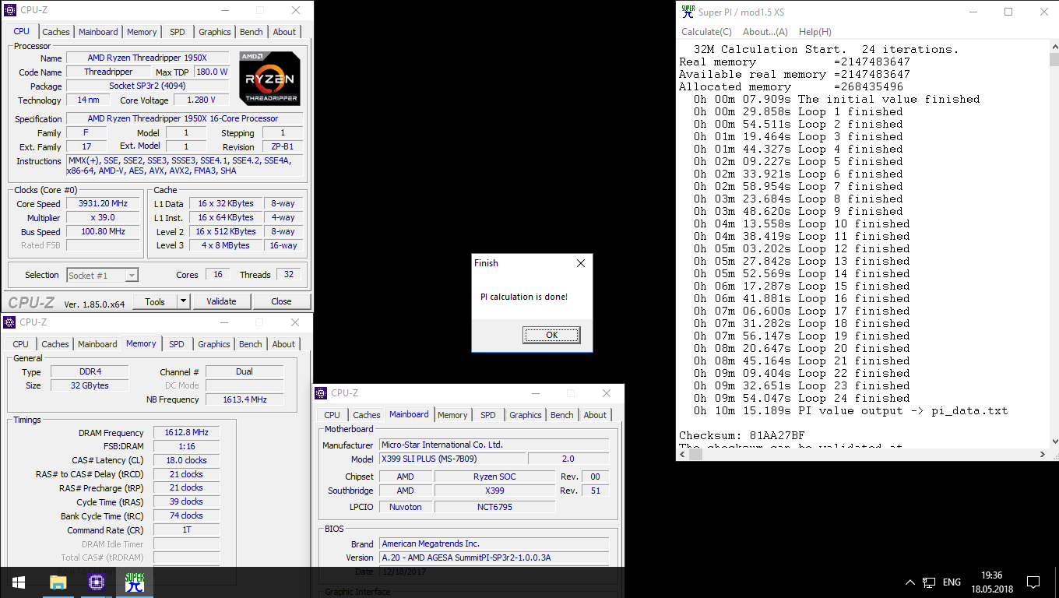Click the Multiplier value x 39.0

[102, 217]
